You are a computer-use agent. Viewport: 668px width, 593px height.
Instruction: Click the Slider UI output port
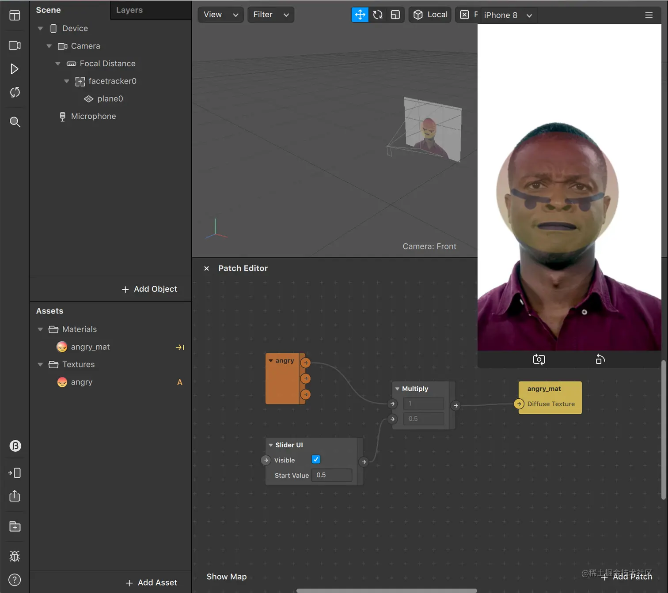pyautogui.click(x=364, y=462)
